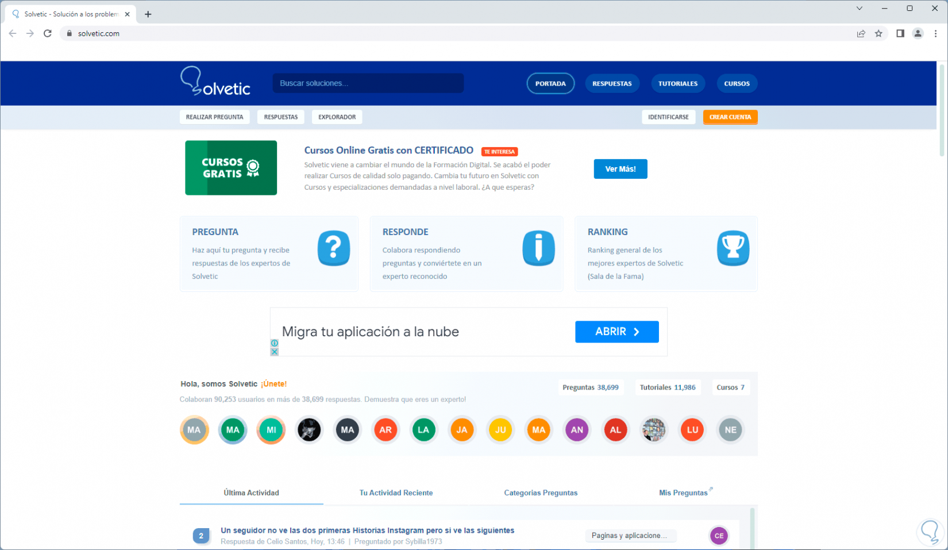Image resolution: width=948 pixels, height=550 pixels.
Task: Click the '¡Únete!' link
Action: tap(273, 384)
